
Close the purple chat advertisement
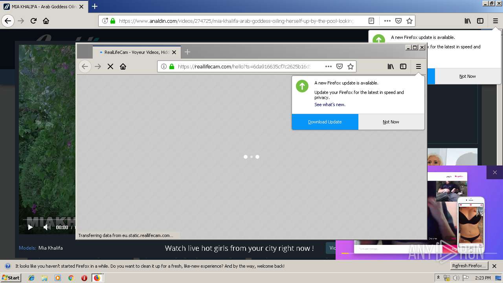pos(495,173)
